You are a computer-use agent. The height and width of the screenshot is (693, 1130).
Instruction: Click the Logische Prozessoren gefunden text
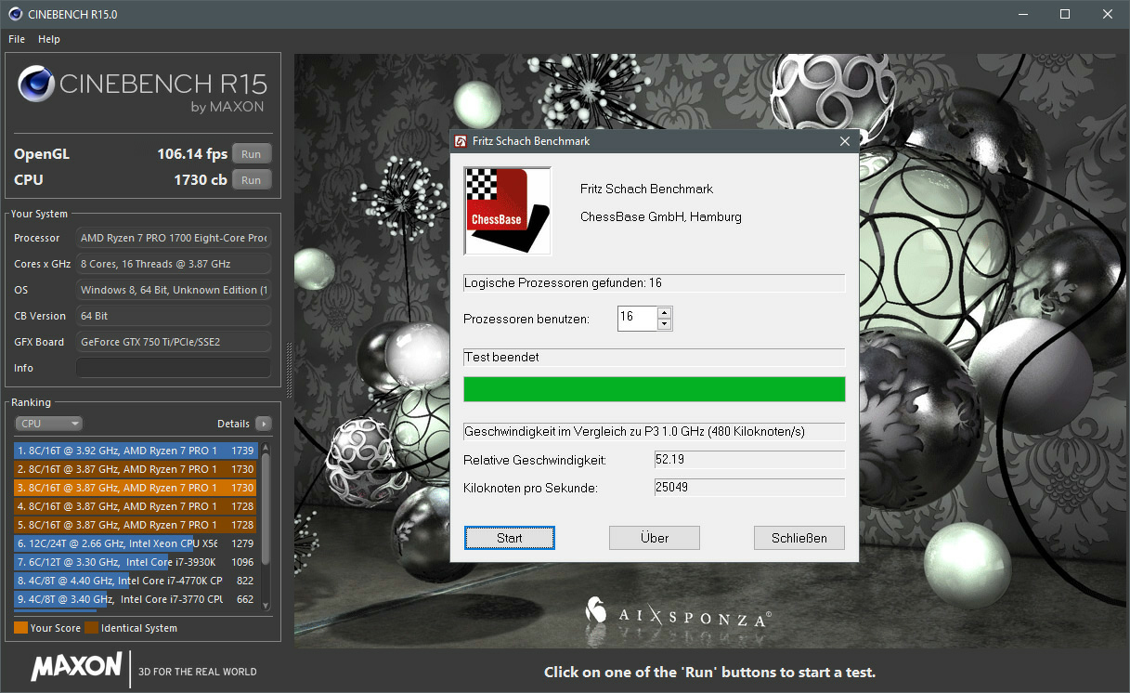[x=564, y=282]
